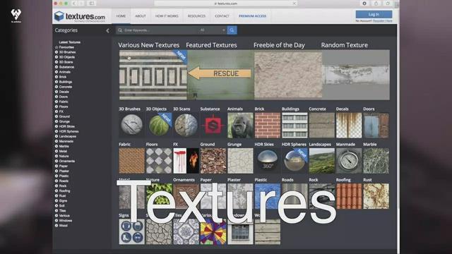Open the Roofing red tiles thumbnail
452x254 pixels.
click(349, 196)
